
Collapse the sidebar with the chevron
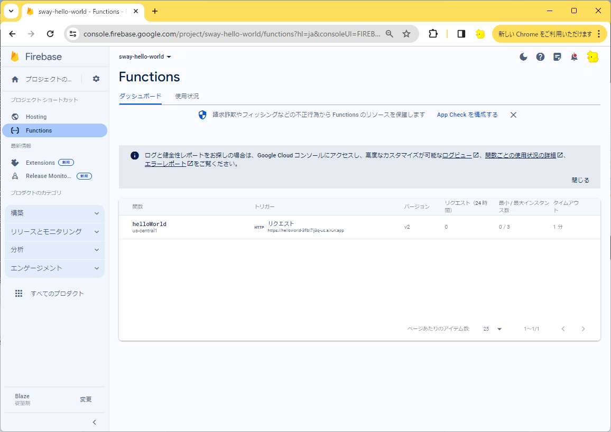(x=94, y=422)
